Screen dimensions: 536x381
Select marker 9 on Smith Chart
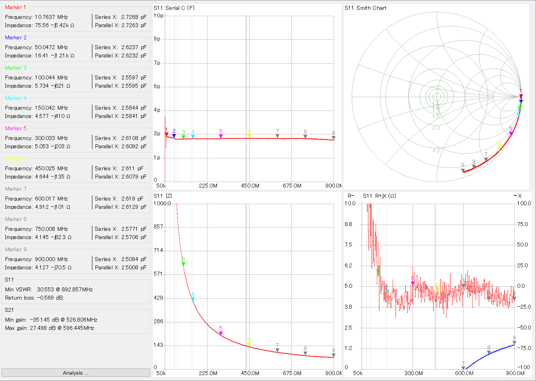click(463, 171)
